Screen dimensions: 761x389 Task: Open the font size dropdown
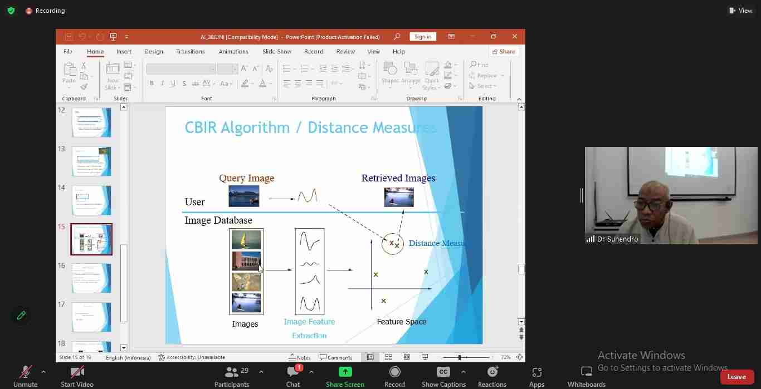click(235, 68)
